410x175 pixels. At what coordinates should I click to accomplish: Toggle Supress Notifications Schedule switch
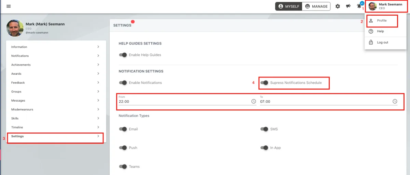[264, 83]
